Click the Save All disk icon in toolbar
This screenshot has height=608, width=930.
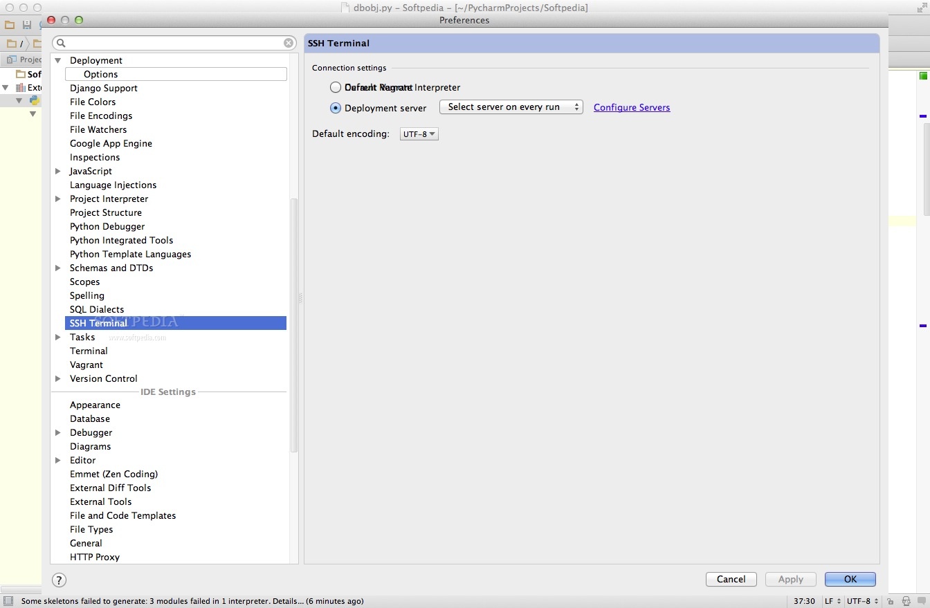coord(26,24)
